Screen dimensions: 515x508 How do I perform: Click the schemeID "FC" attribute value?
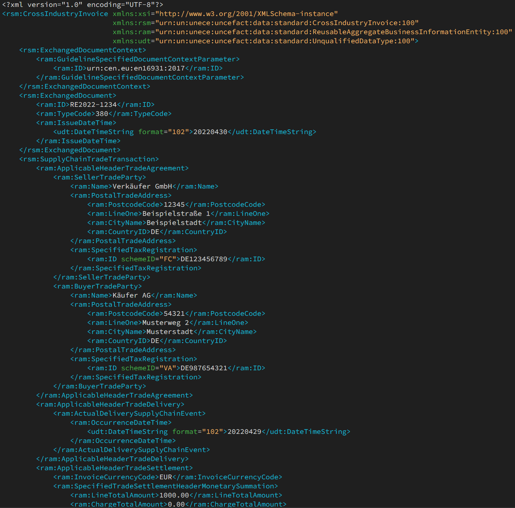168,259
